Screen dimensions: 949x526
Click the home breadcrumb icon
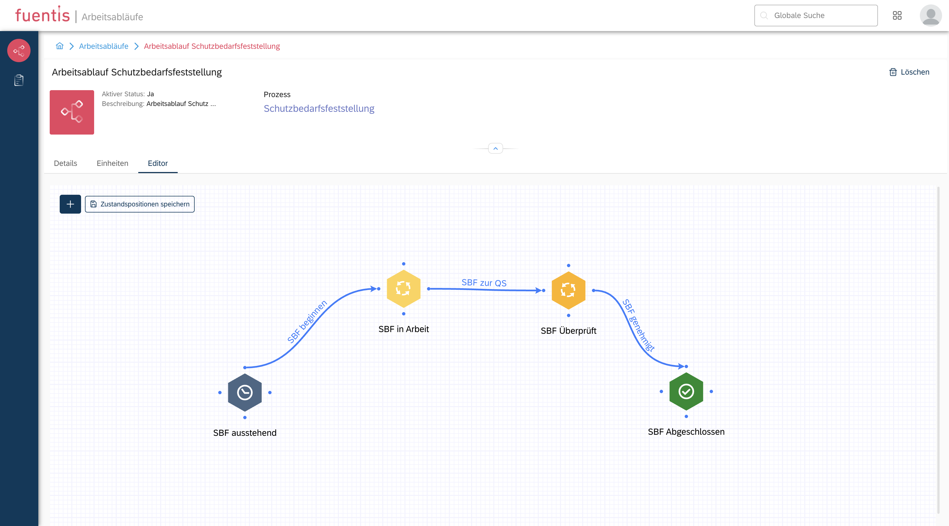(59, 46)
